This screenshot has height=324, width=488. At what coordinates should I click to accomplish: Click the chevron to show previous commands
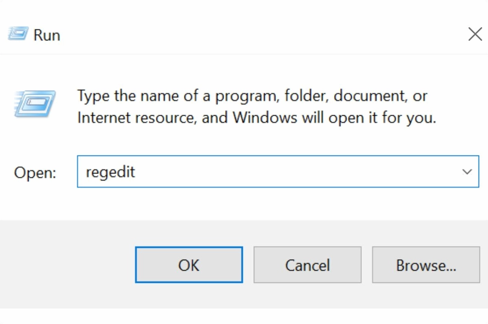(467, 171)
